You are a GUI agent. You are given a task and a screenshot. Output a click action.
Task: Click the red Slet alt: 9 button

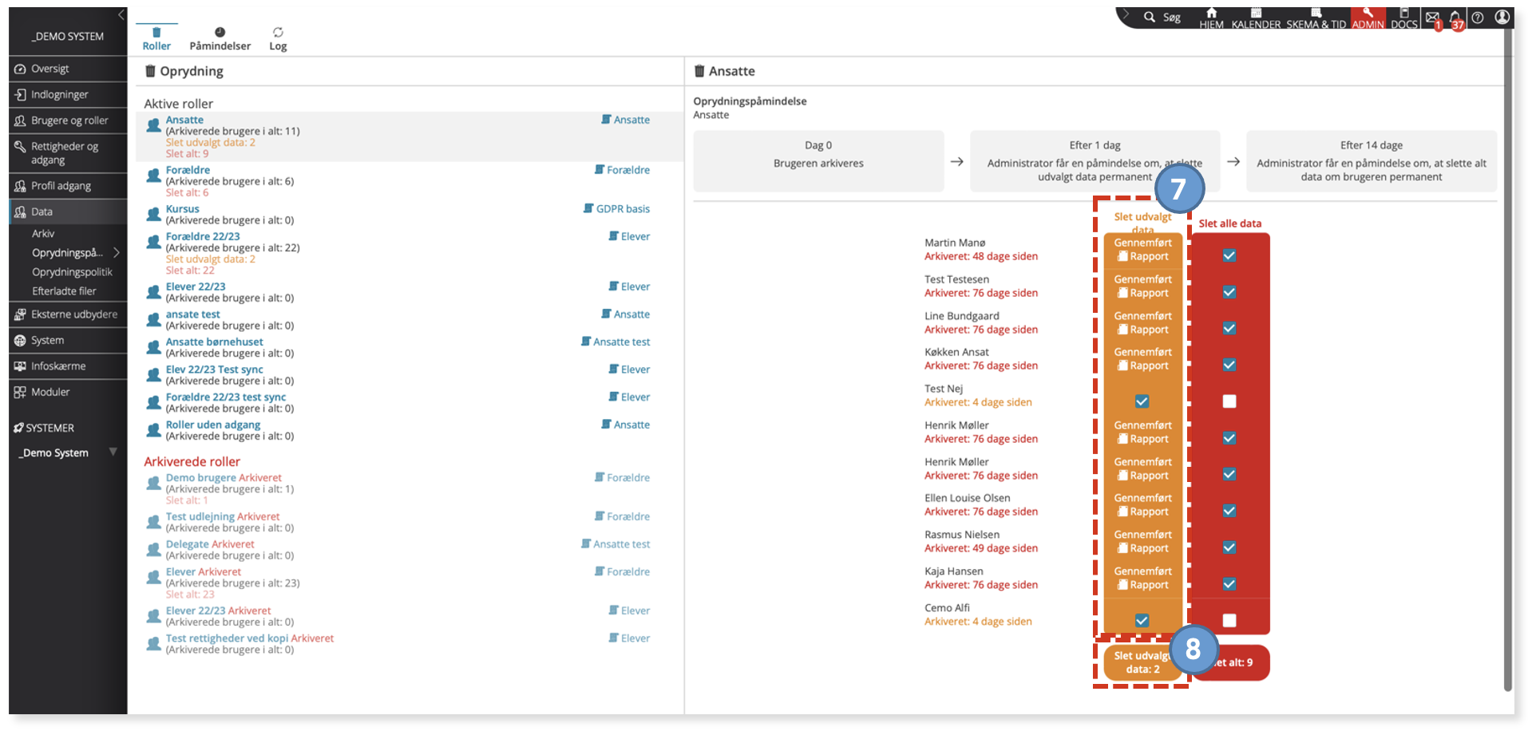click(1230, 662)
